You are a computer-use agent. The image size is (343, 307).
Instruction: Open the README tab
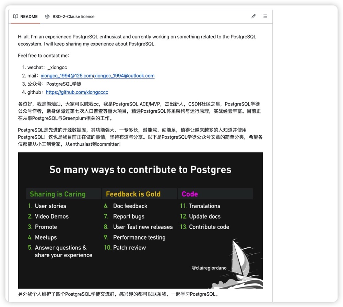[25, 16]
